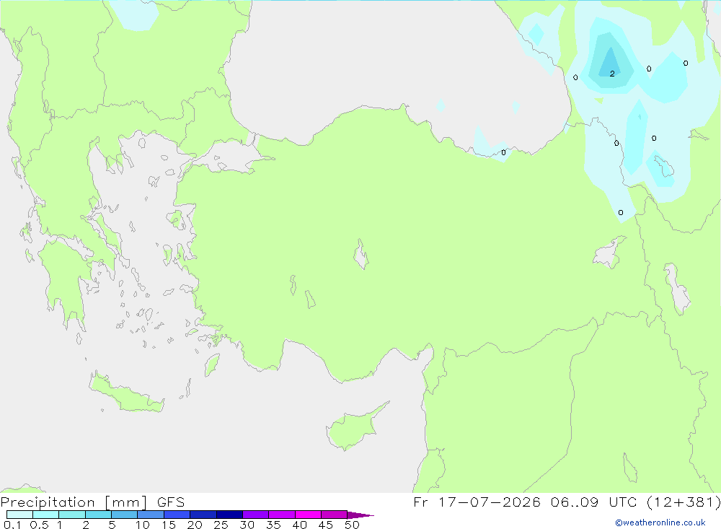Screen dimensions: 721x529
Task: Click the 2–5 mm legend color swatch
Action: [x=98, y=515]
